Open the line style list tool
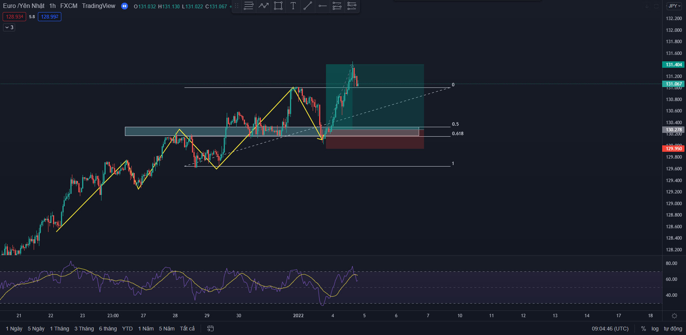The image size is (686, 335). [x=249, y=6]
